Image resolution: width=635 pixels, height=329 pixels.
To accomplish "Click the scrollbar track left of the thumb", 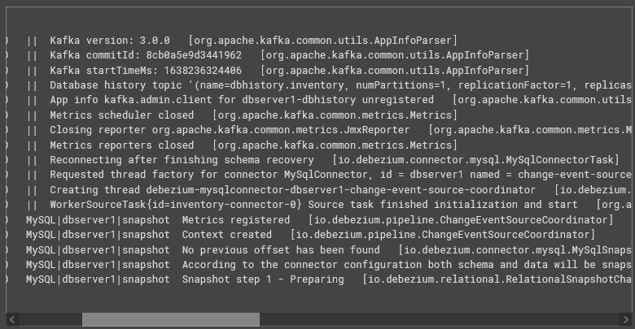I will pyautogui.click(x=50, y=320).
